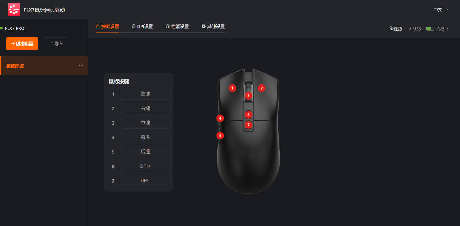Image resolution: width=460 pixels, height=226 pixels.
Task: Open the 性能设置 tab
Action: click(177, 27)
